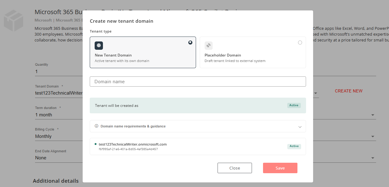
Task: Select the New Tenant Domain radio button
Action: click(x=190, y=42)
